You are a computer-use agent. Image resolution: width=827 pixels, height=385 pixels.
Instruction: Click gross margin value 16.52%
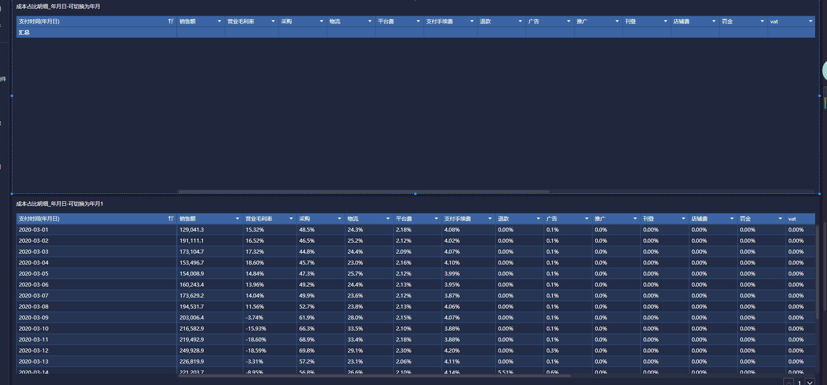(255, 241)
